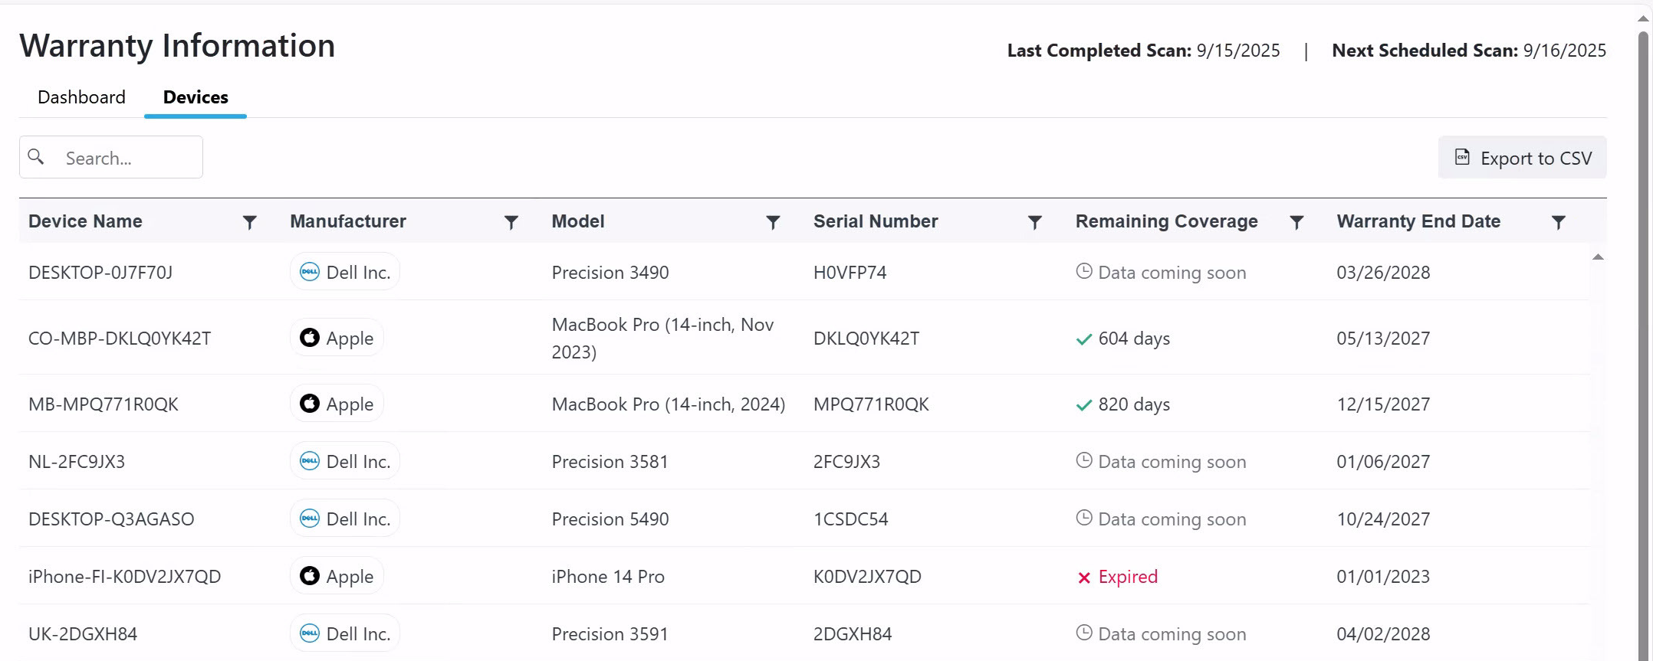Image resolution: width=1653 pixels, height=661 pixels.
Task: Click the Device Name column filter icon
Action: [x=249, y=222]
